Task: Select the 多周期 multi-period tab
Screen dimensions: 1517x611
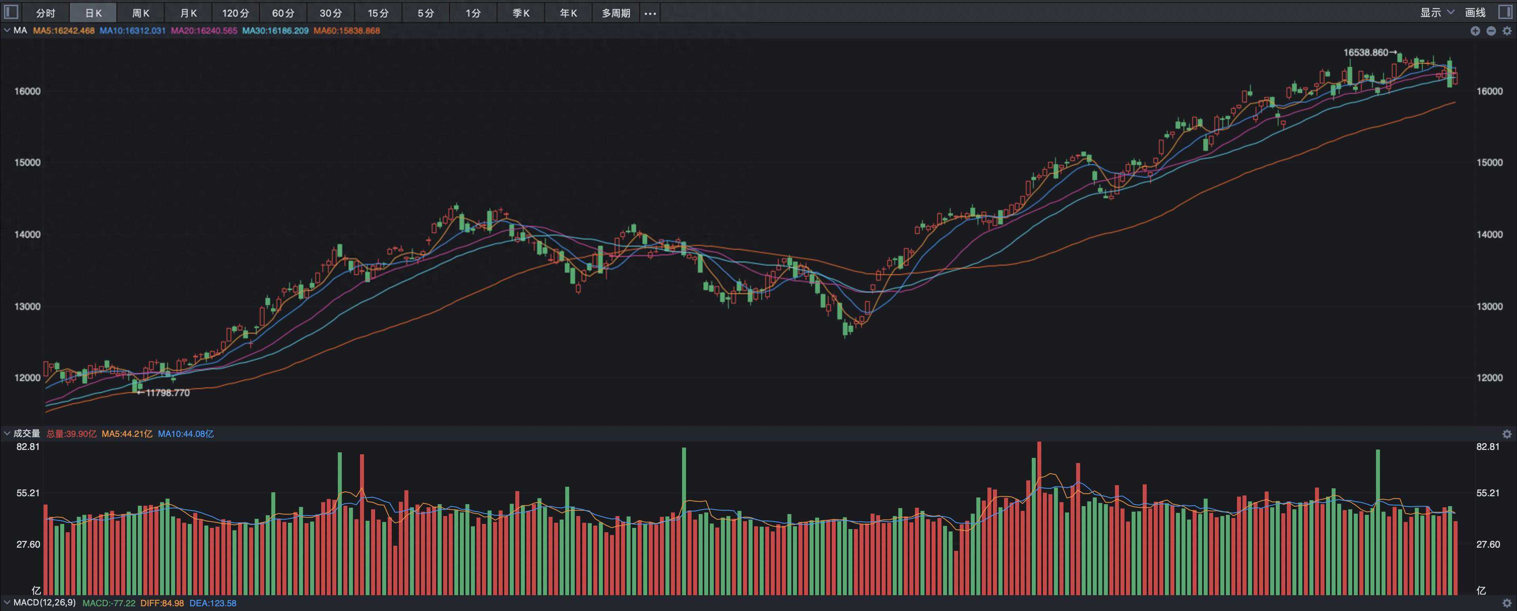Action: pyautogui.click(x=616, y=13)
